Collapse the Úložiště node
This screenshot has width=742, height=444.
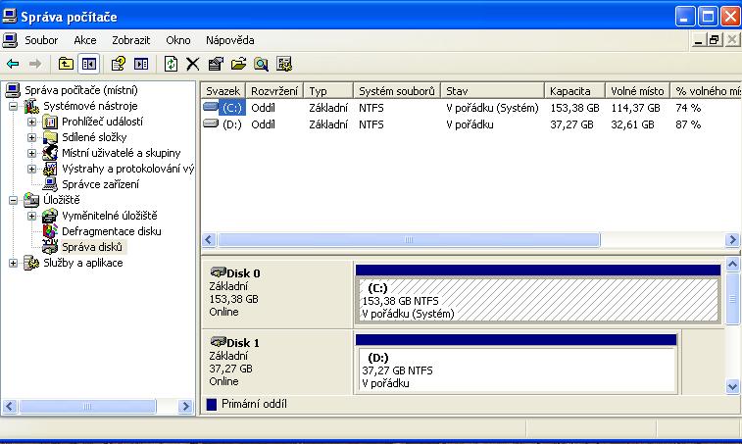14,200
